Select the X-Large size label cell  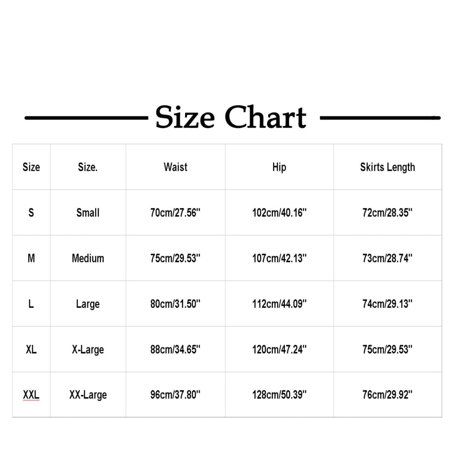pos(88,349)
